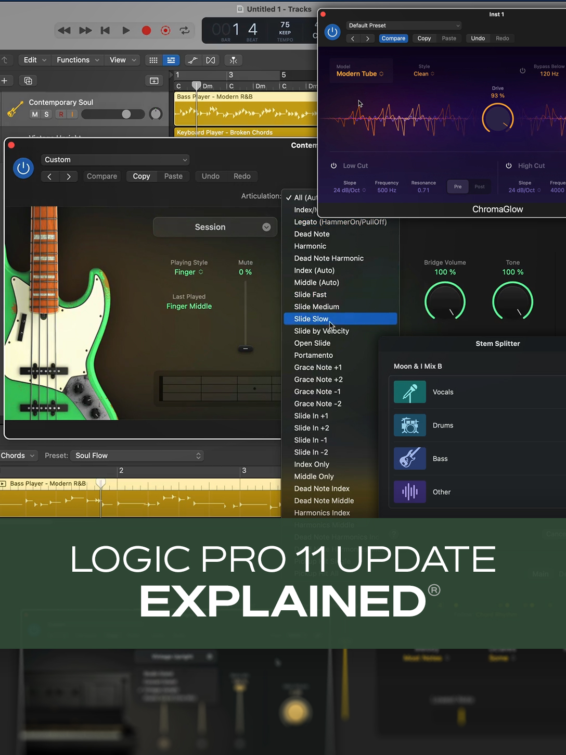566x755 pixels.
Task: Adjust the Drive knob in ChromaGlow
Action: [x=497, y=118]
